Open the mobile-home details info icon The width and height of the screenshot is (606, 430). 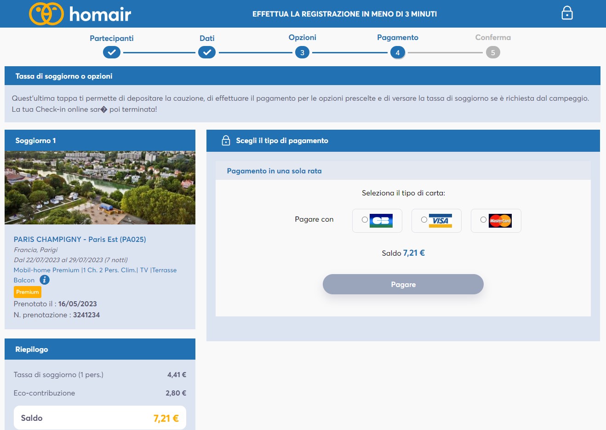pos(45,280)
